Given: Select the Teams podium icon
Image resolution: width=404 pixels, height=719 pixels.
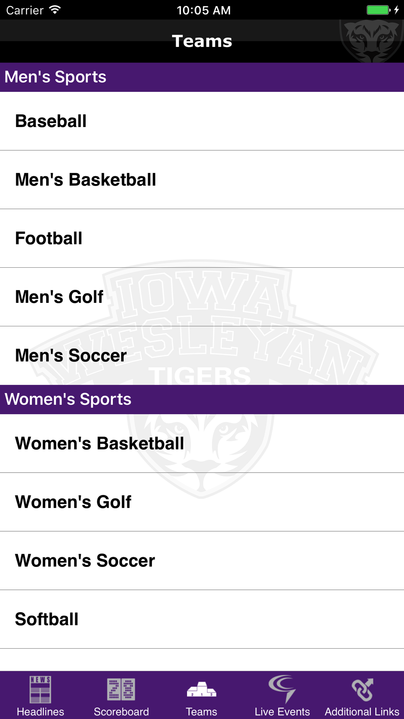Looking at the screenshot, I should pos(202,689).
